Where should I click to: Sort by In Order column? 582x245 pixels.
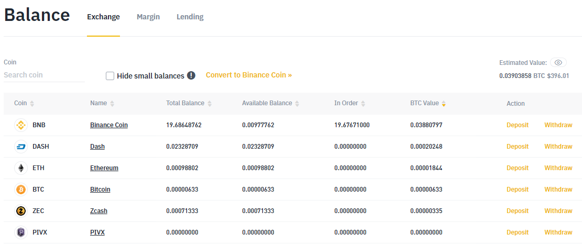click(x=363, y=104)
